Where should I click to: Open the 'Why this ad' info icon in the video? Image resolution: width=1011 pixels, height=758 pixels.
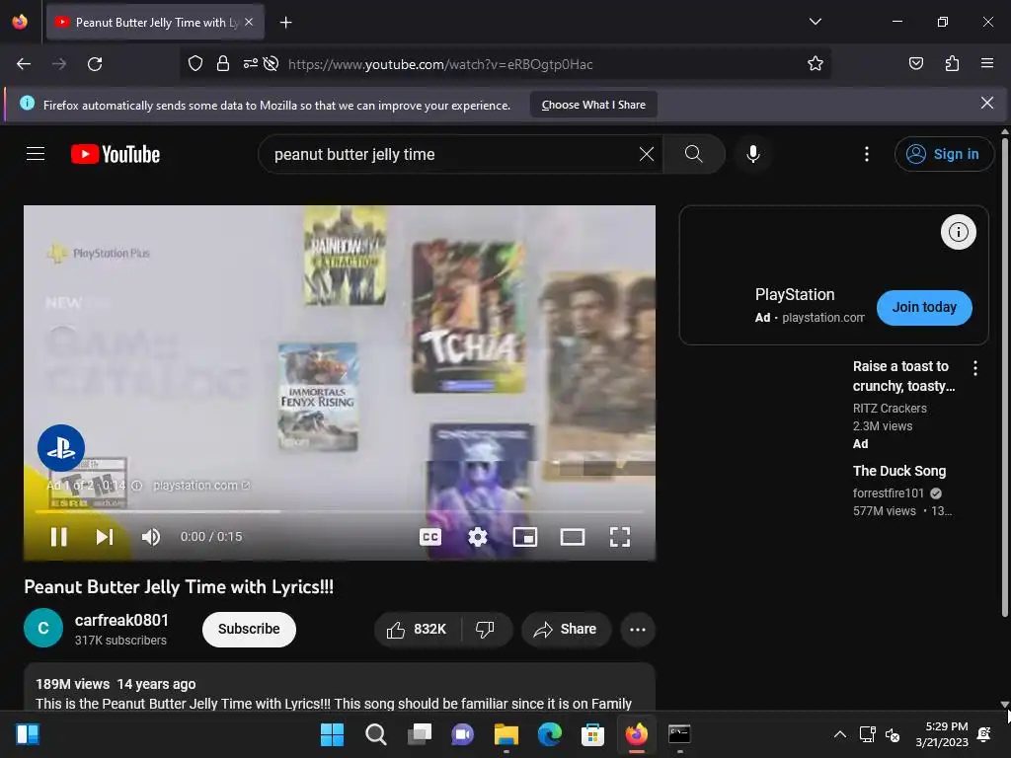pos(136,486)
